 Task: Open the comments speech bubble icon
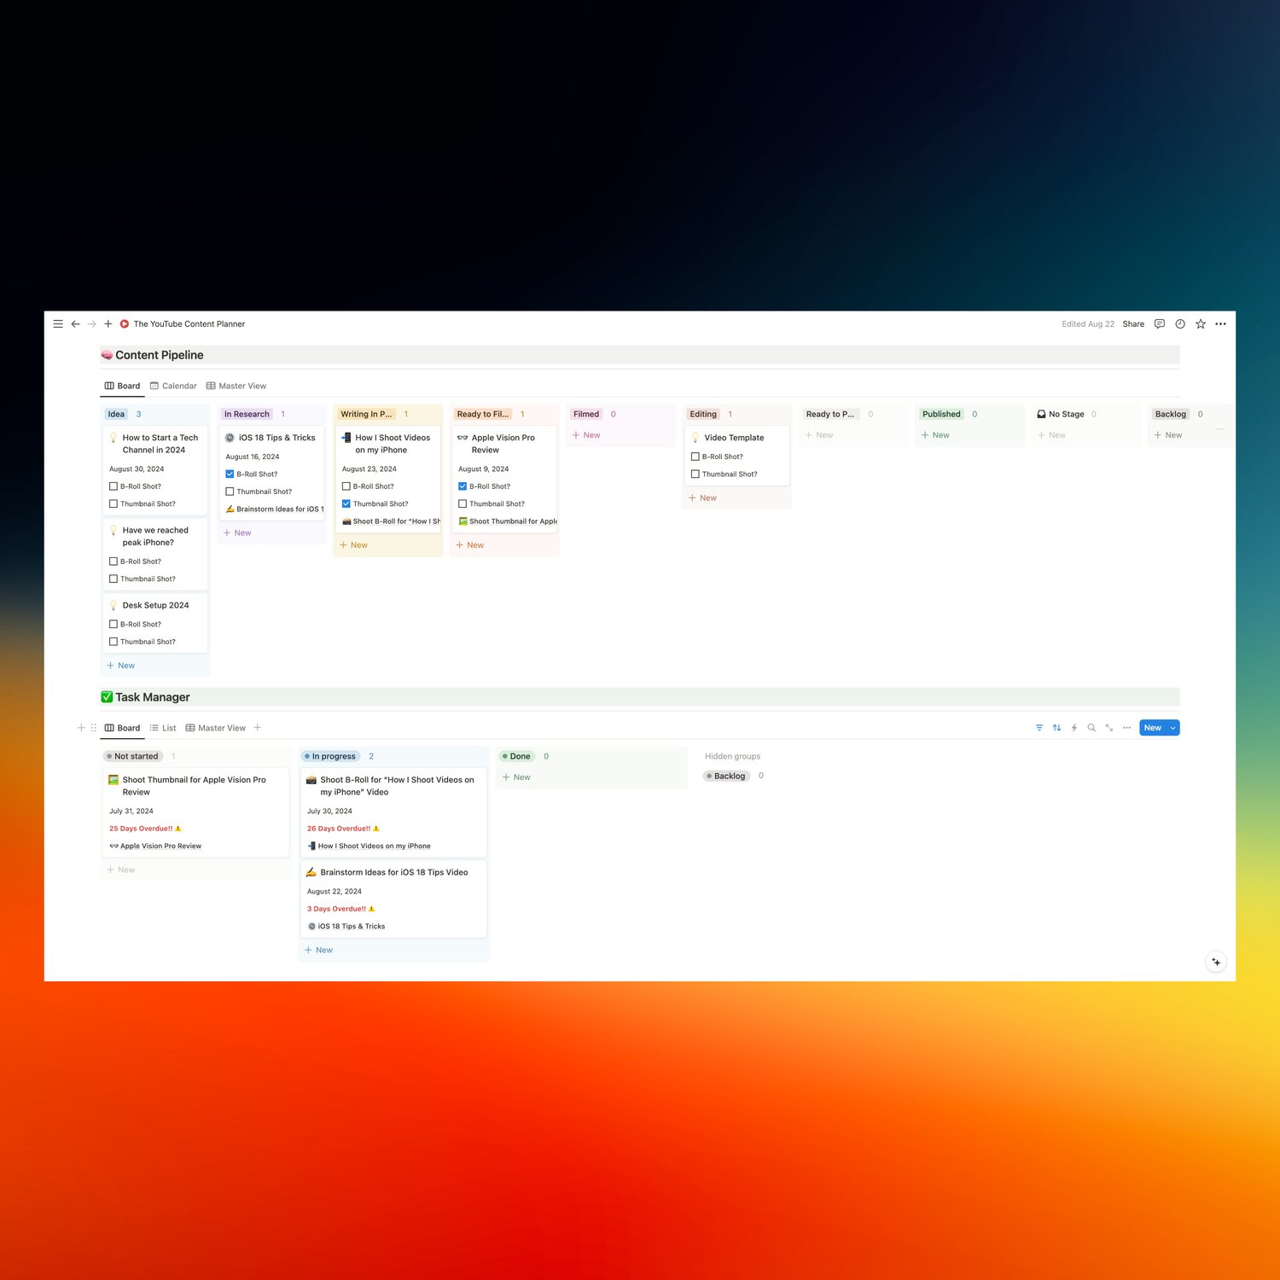pos(1159,324)
